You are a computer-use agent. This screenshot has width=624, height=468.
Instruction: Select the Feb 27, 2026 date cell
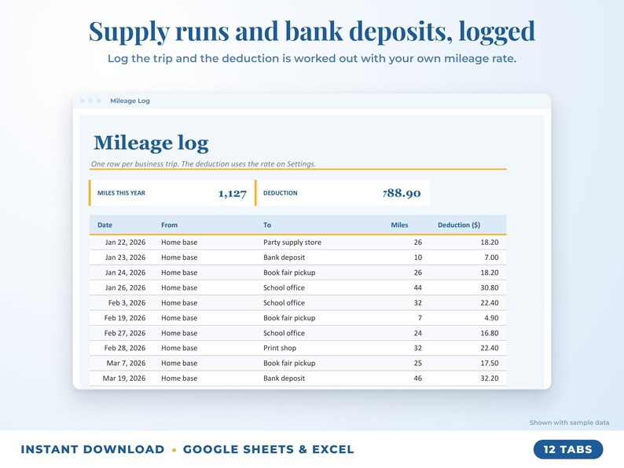(125, 333)
